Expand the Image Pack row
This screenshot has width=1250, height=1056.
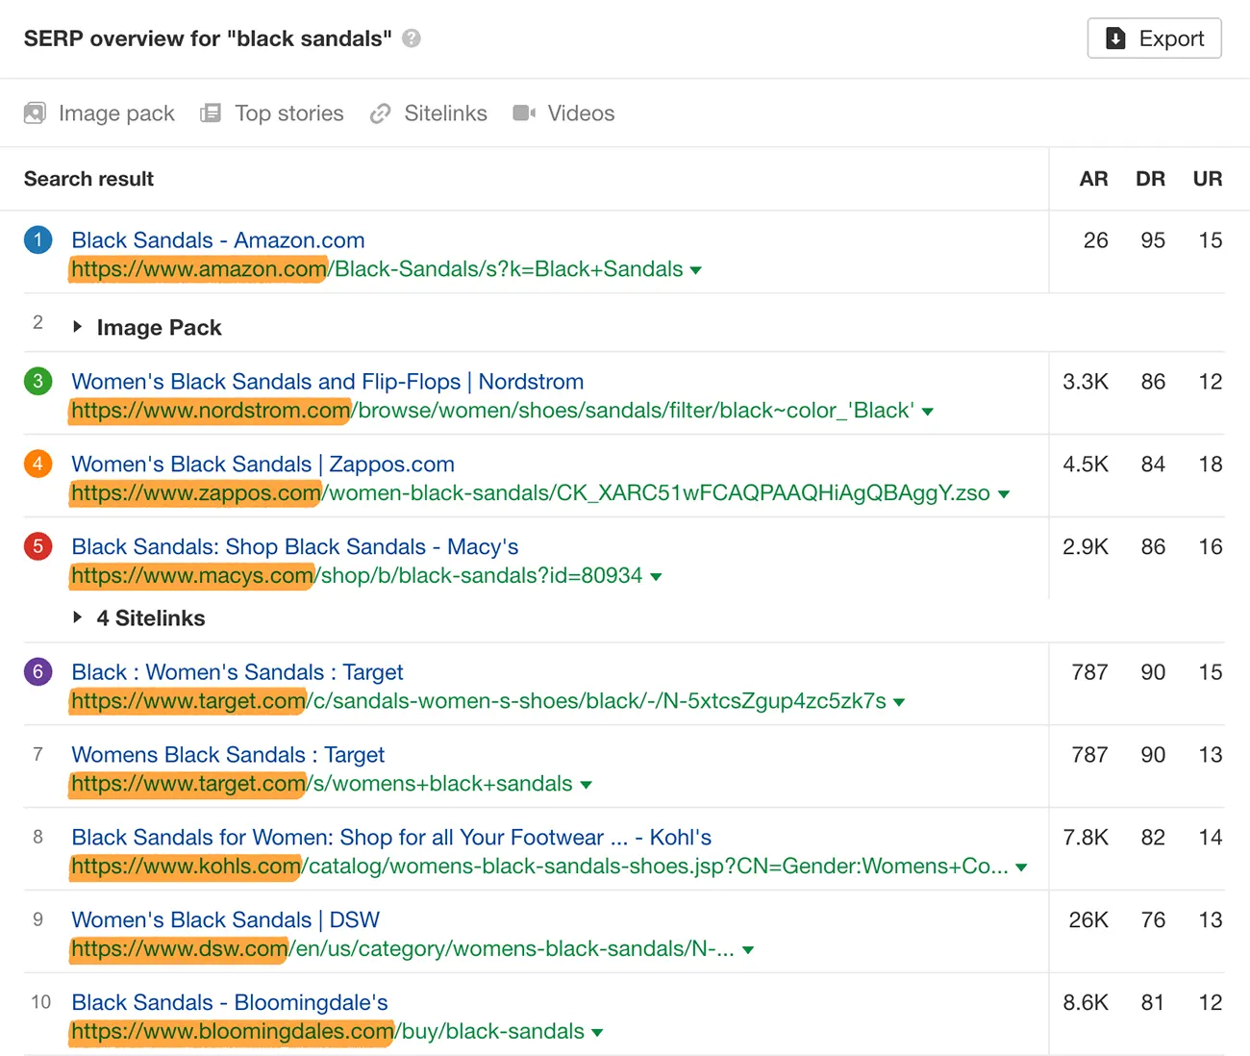pyautogui.click(x=78, y=327)
